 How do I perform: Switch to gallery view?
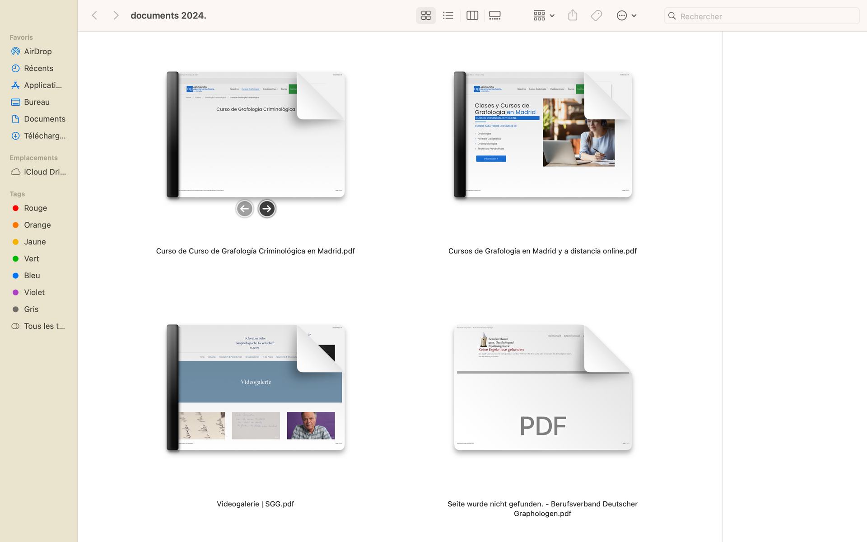click(495, 16)
